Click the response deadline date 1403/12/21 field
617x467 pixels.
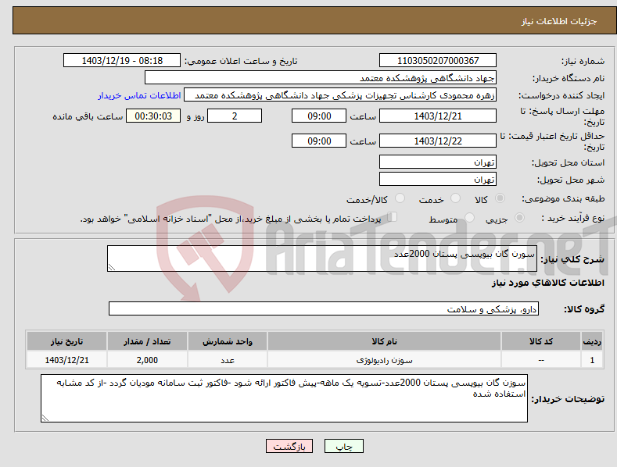coord(438,116)
